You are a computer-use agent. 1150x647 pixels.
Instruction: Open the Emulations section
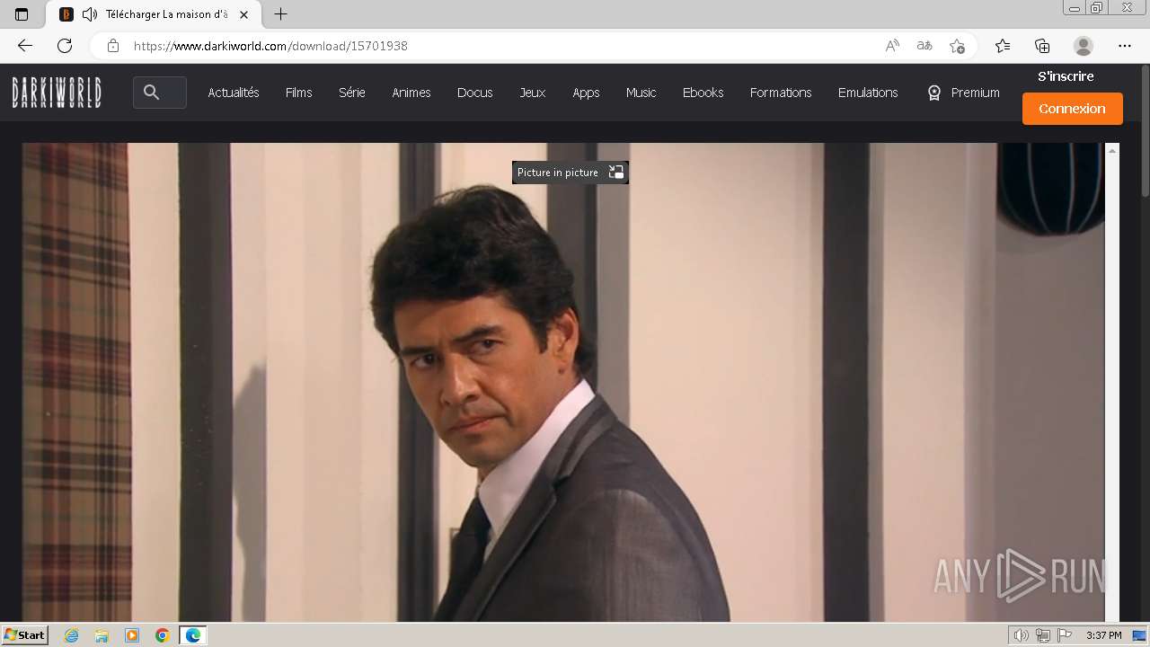click(868, 93)
